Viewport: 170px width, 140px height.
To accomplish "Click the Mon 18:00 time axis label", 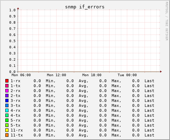I will (x=92, y=75).
